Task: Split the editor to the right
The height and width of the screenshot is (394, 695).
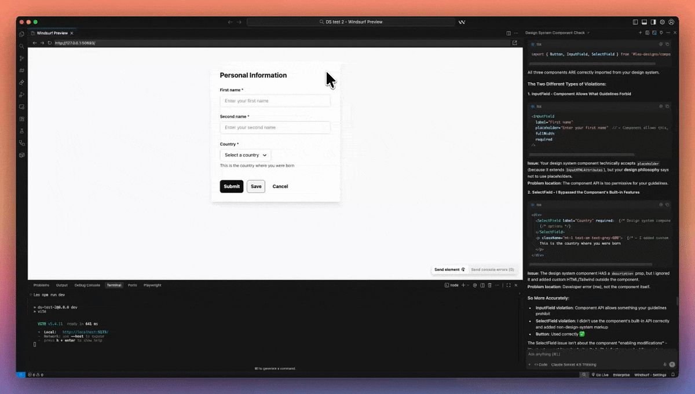Action: click(x=509, y=33)
